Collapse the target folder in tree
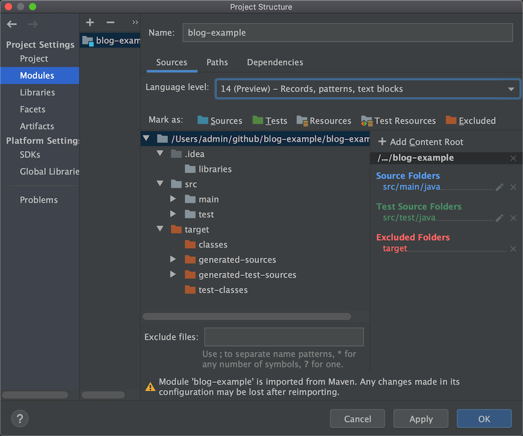The image size is (523, 436). (x=160, y=229)
